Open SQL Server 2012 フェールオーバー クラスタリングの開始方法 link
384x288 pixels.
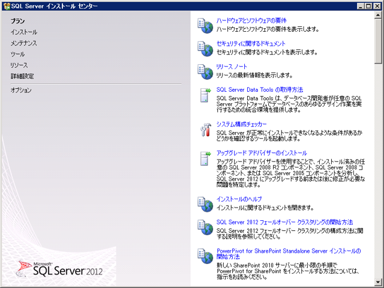click(x=284, y=222)
